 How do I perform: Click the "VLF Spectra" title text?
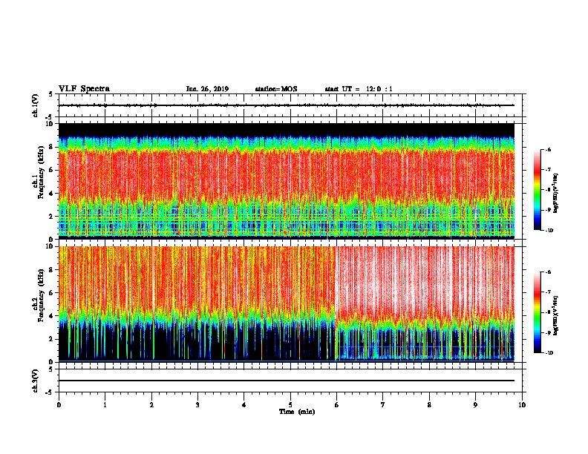84,89
